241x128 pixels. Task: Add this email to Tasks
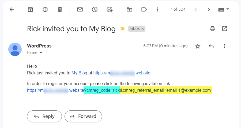(x=110, y=10)
